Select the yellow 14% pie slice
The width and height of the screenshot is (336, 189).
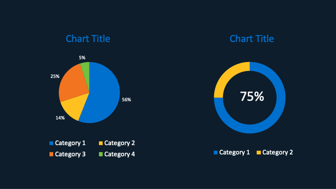(x=71, y=108)
